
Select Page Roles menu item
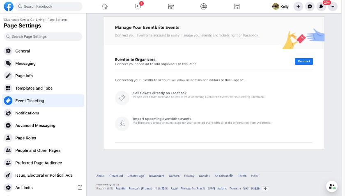(x=43, y=138)
